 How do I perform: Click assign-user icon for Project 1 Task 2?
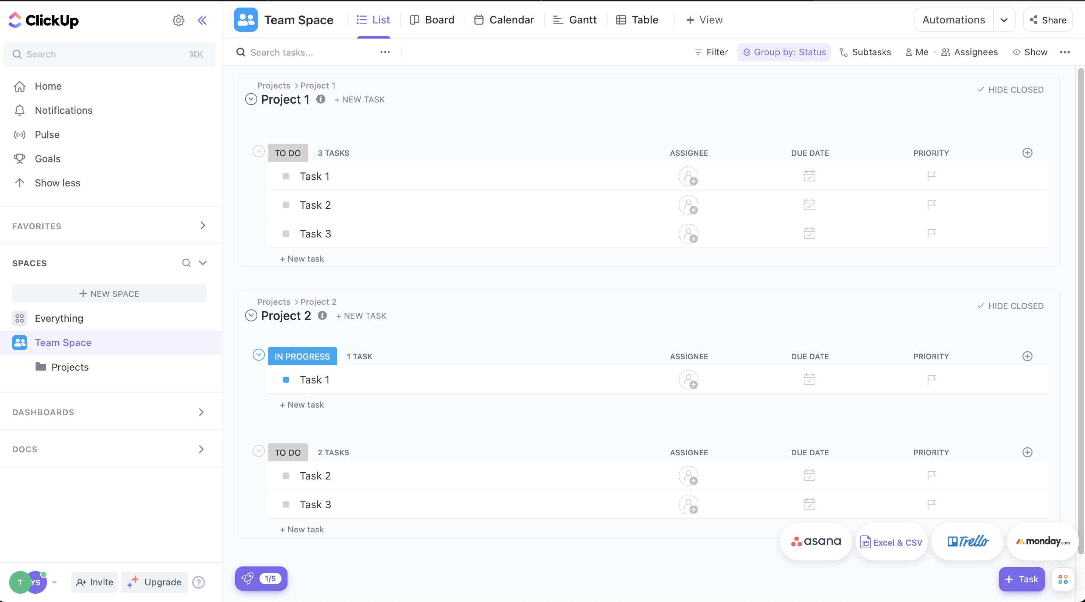point(688,205)
